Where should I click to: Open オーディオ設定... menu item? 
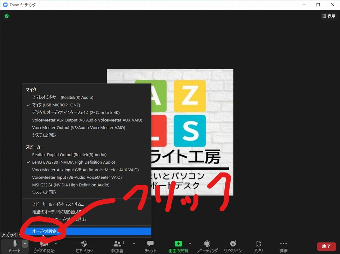tap(87, 231)
